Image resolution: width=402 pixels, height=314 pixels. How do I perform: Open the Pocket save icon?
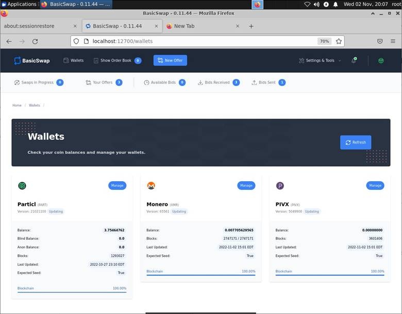[x=380, y=41]
